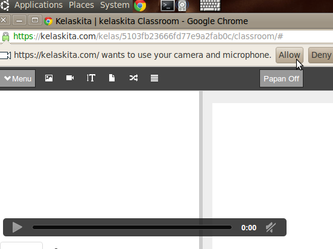The width and height of the screenshot is (333, 249).
Task: Open the Places menu
Action: 81,5
